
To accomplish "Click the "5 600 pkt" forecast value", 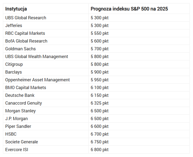I will (x=100, y=41).
